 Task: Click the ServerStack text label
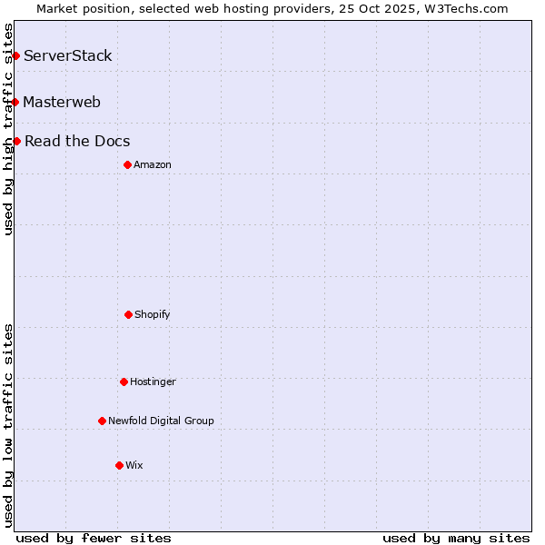click(67, 56)
